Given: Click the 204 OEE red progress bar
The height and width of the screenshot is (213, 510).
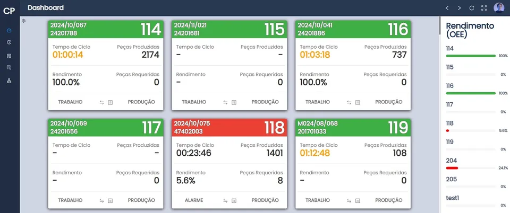Looking at the screenshot, I should 452,168.
